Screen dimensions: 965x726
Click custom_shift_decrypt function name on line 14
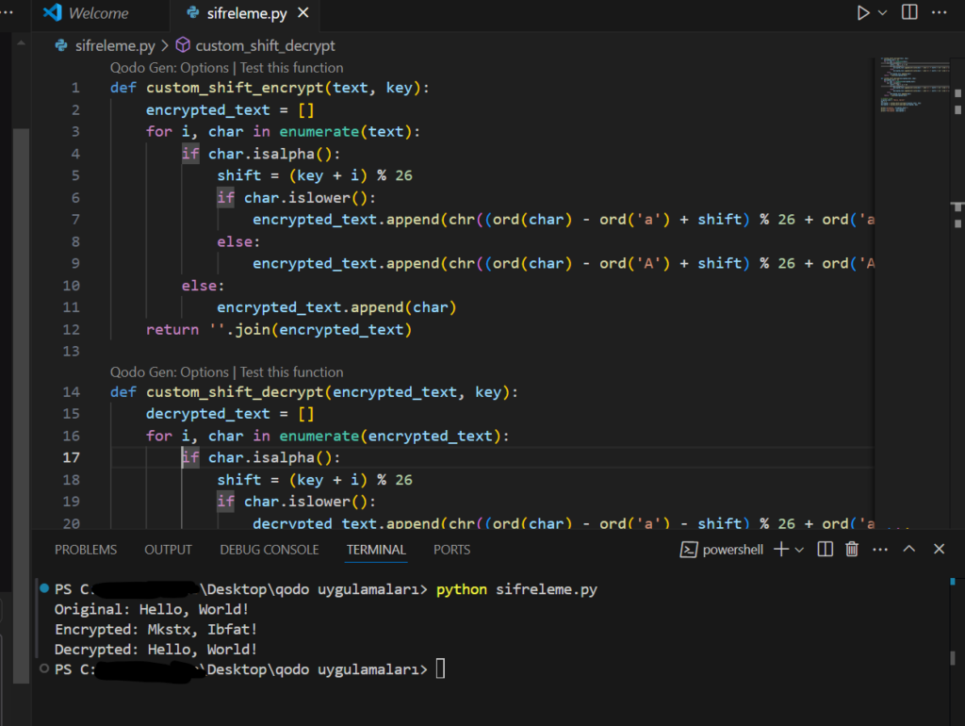tap(235, 391)
